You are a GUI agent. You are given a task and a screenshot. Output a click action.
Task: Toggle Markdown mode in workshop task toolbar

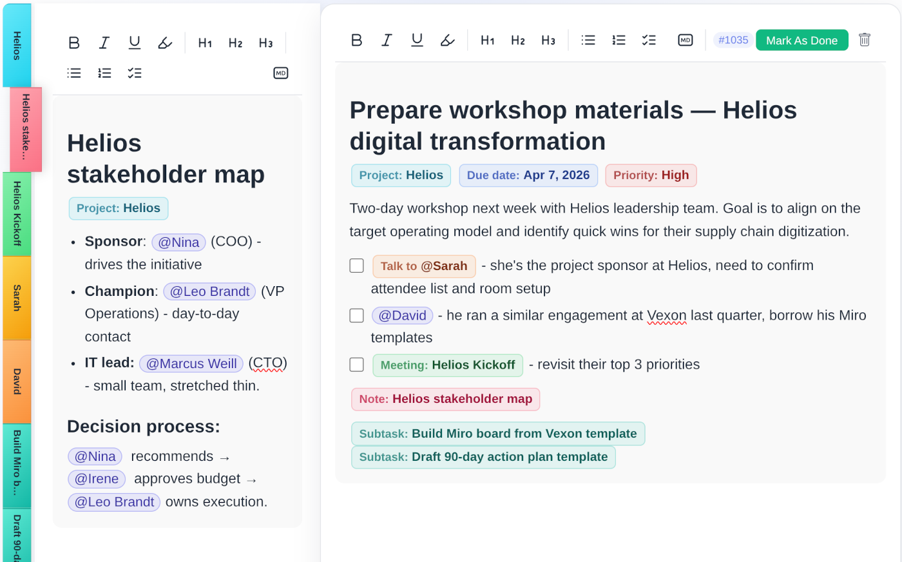pos(686,40)
